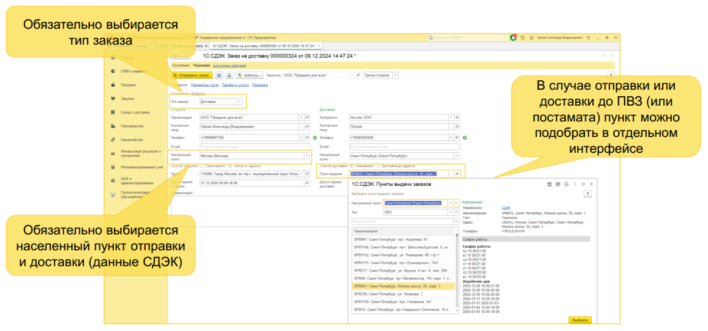Click the save diskette icon

(x=219, y=76)
